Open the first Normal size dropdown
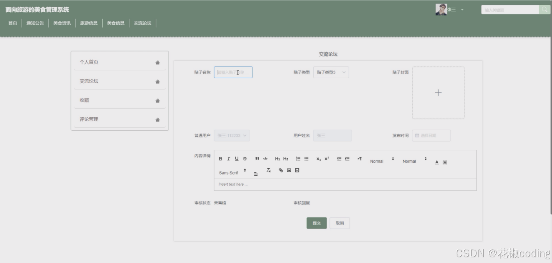The width and height of the screenshot is (552, 263). (x=382, y=161)
